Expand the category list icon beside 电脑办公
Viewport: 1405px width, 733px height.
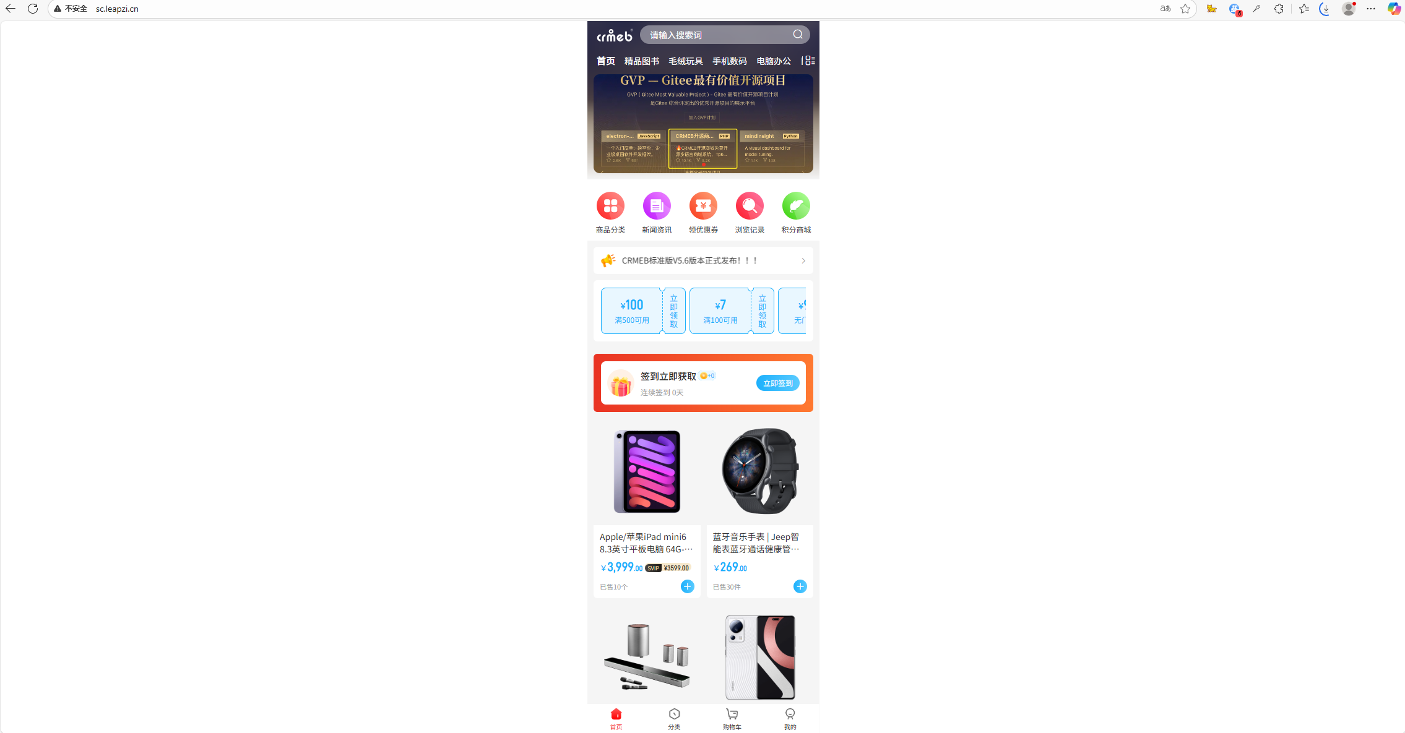[x=809, y=61]
